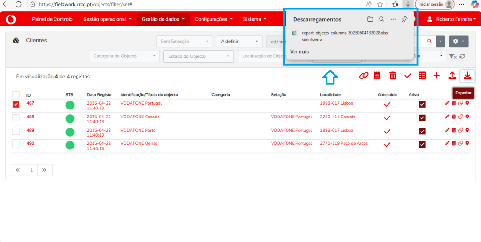
Task: Go to previous page with double-left arrows
Action: (18, 170)
